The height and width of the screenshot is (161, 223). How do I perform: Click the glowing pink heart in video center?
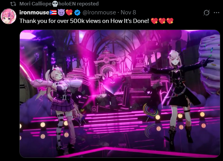pyautogui.click(x=113, y=85)
